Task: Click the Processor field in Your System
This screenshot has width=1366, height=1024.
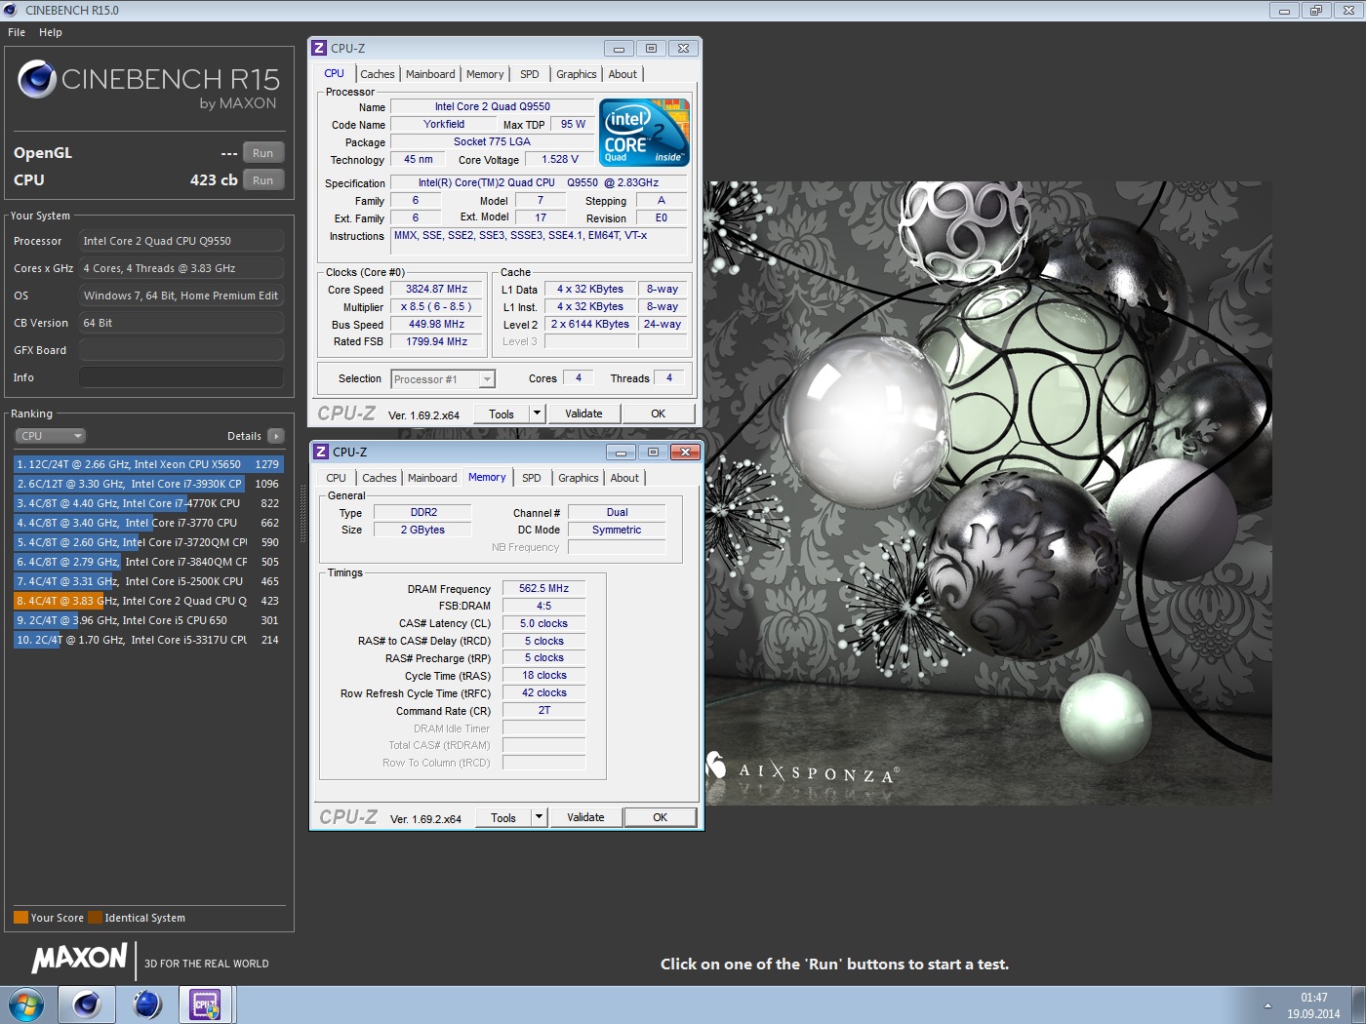Action: 181,241
